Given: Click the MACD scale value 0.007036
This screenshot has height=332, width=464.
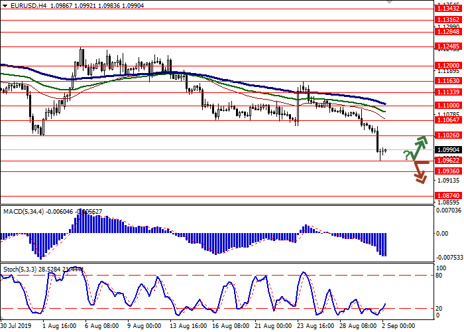Looking at the screenshot, I should pyautogui.click(x=448, y=210).
